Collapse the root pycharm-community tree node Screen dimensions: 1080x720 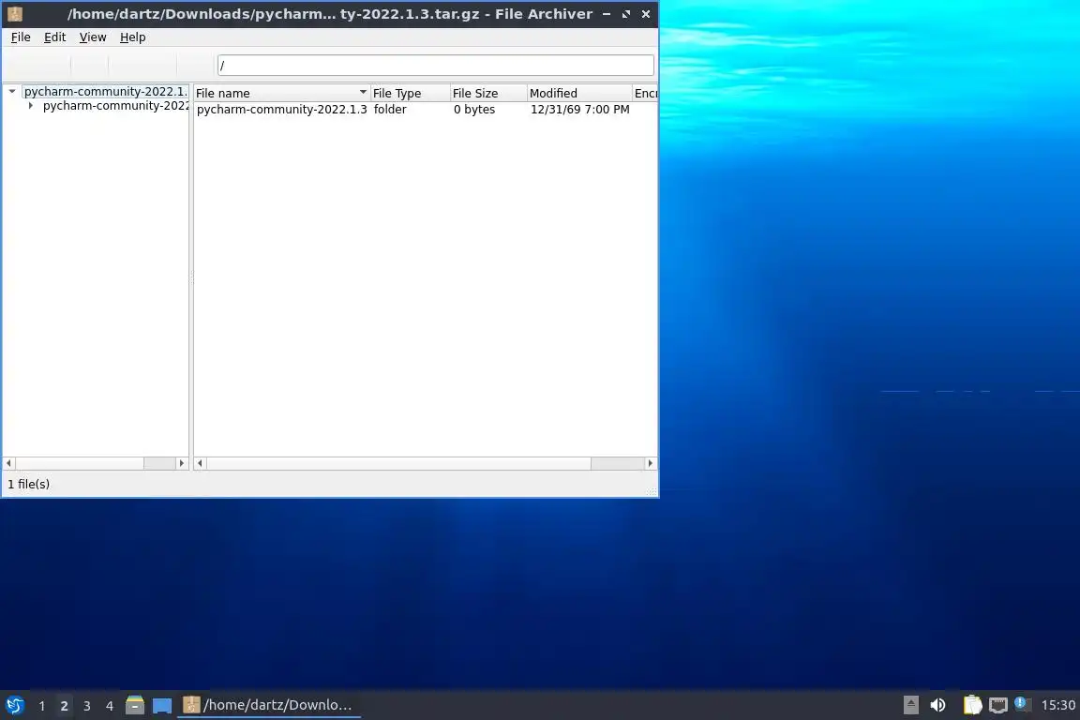click(x=11, y=91)
